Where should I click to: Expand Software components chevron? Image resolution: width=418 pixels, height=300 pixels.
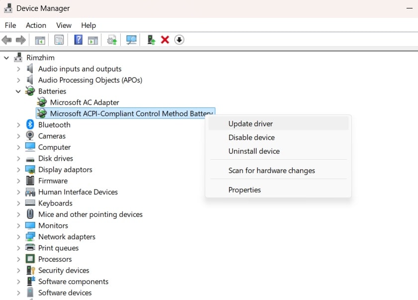pos(18,282)
